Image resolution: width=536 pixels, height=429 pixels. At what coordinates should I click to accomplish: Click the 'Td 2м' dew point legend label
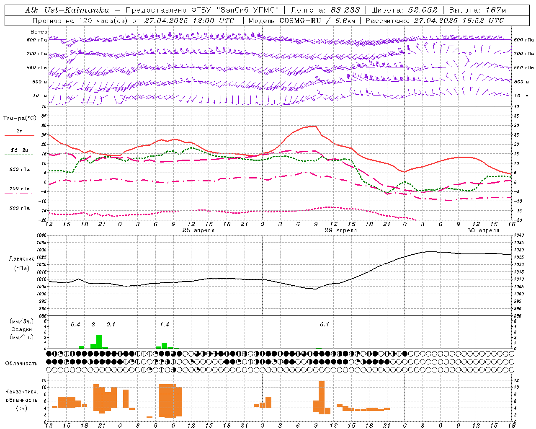pos(20,150)
